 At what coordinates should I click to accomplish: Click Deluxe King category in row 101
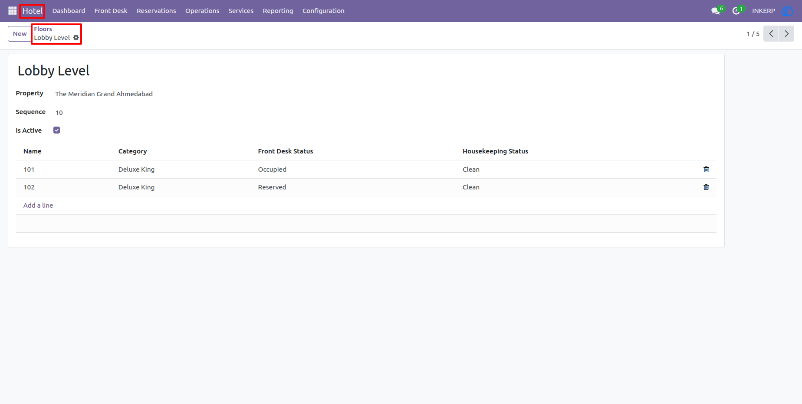click(136, 169)
